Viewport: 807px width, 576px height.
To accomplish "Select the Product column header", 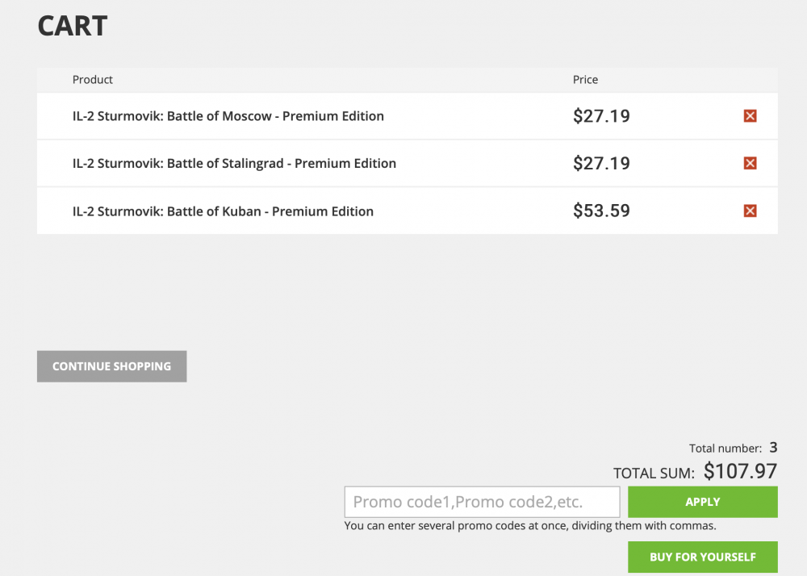I will (x=92, y=79).
